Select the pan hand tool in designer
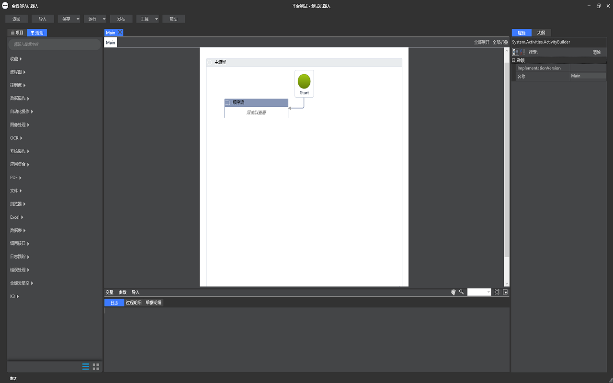The height and width of the screenshot is (383, 613). (453, 292)
